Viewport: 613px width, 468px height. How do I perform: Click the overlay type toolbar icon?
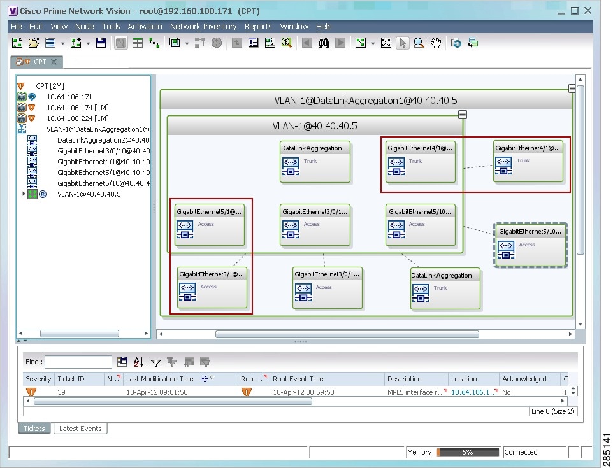175,43
